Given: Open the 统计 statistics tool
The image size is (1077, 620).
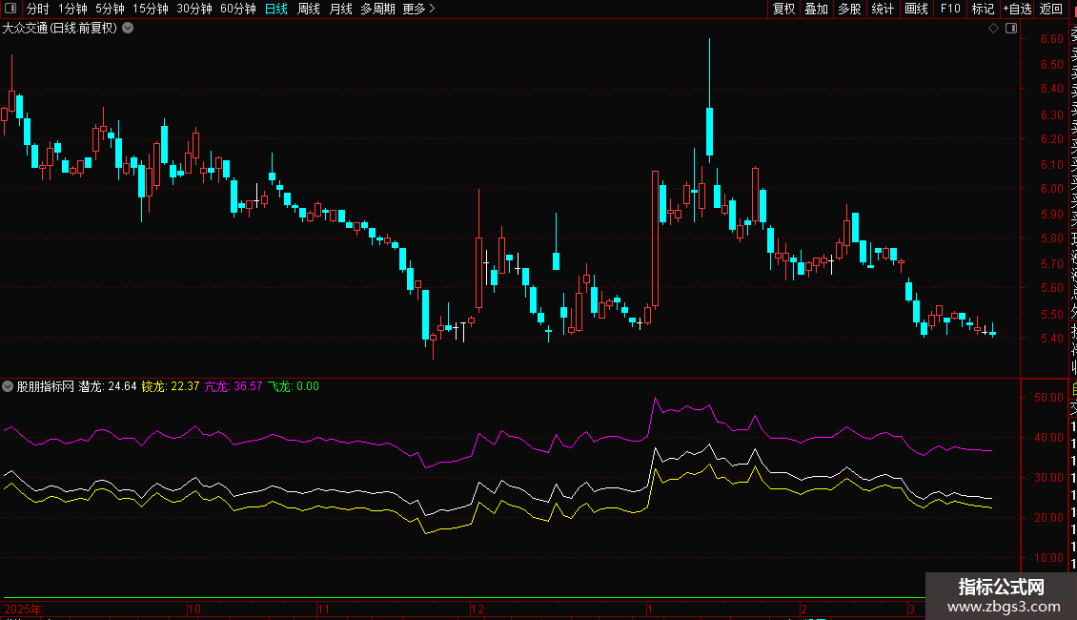Looking at the screenshot, I should 883,9.
